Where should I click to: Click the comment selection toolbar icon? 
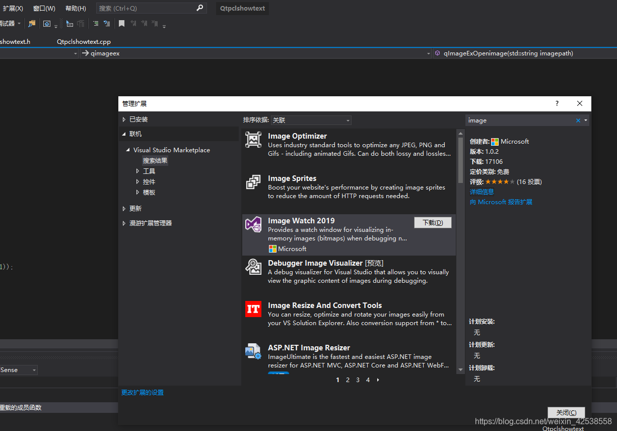point(96,24)
